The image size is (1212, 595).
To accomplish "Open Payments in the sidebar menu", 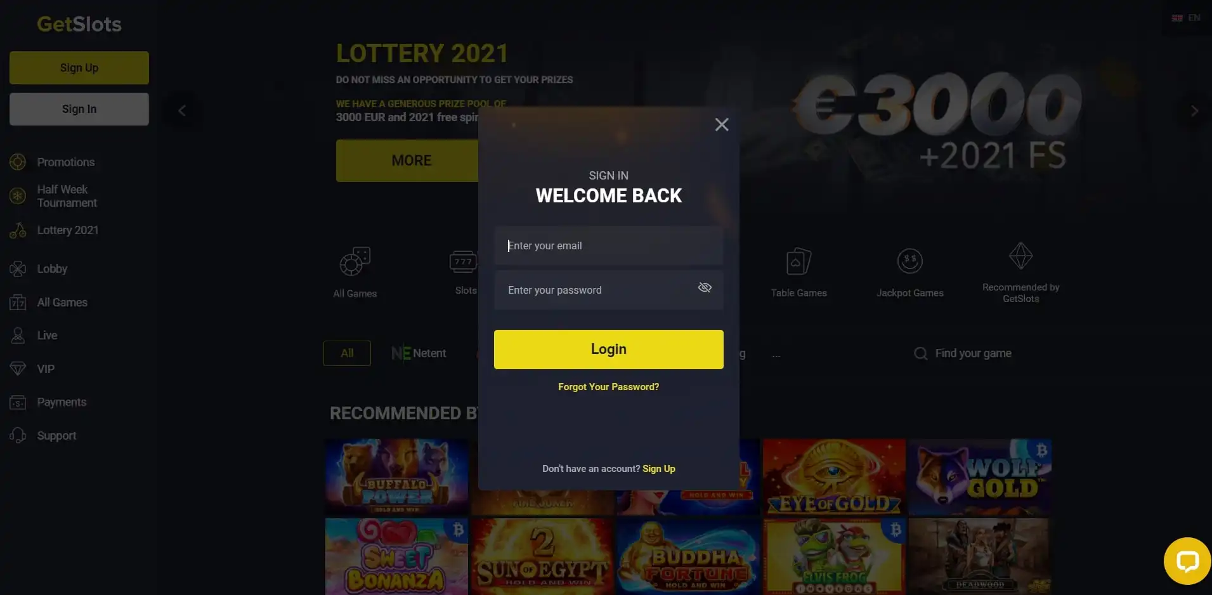I will (x=62, y=402).
